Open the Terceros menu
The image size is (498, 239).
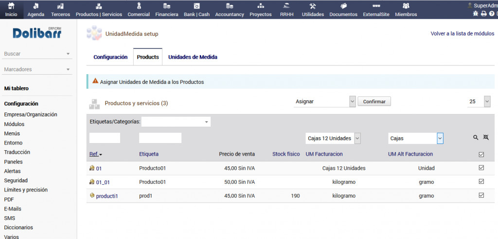tap(60, 10)
